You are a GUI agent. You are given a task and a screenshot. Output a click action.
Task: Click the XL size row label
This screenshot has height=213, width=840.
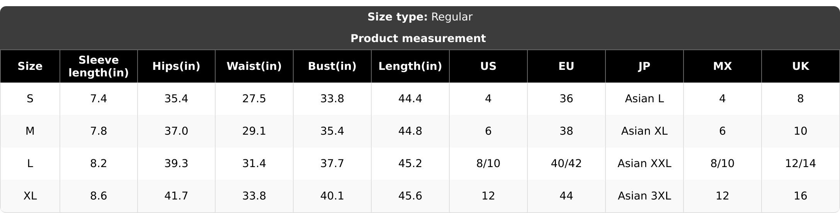(x=30, y=196)
